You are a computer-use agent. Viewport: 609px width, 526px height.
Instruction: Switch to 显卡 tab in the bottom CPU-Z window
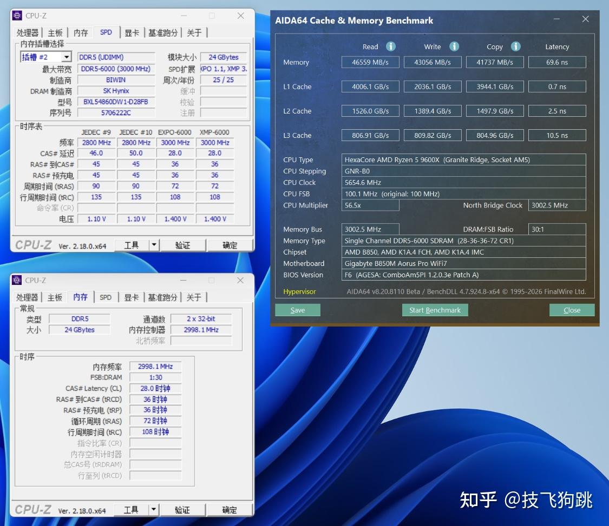click(132, 297)
